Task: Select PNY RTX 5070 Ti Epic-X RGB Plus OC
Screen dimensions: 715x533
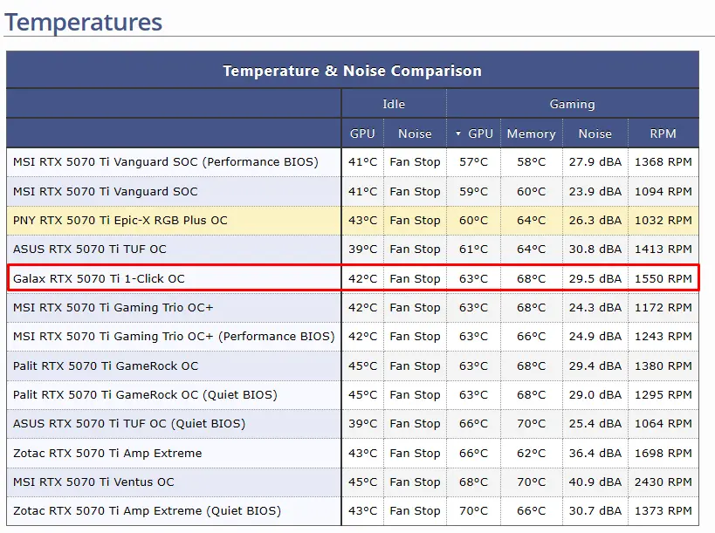Action: tap(120, 220)
